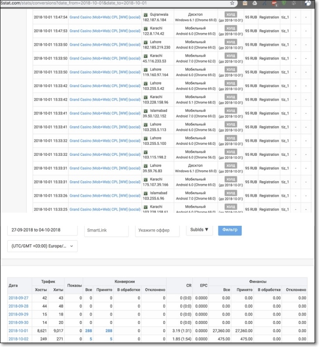Click the grey paw extension icon
This screenshot has width=319, height=347.
click(294, 3)
